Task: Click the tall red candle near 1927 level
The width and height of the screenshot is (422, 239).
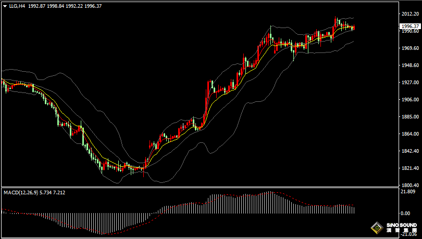Action: [208, 91]
